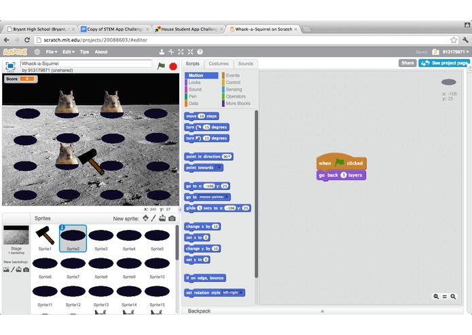This screenshot has height=335, width=472.
Task: Select the Shrink sprite tool icon
Action: [190, 52]
